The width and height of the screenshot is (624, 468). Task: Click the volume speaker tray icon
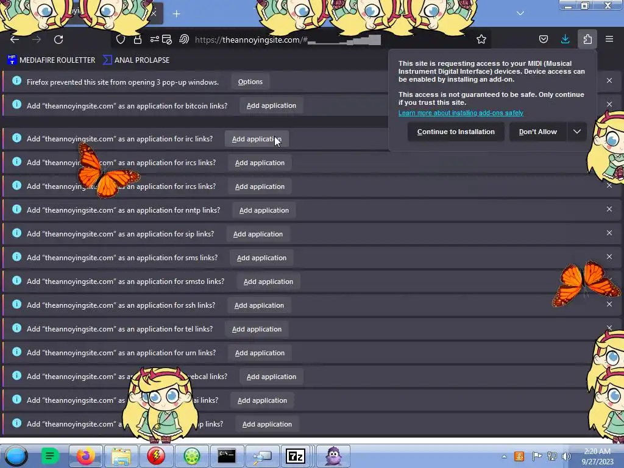coord(566,456)
